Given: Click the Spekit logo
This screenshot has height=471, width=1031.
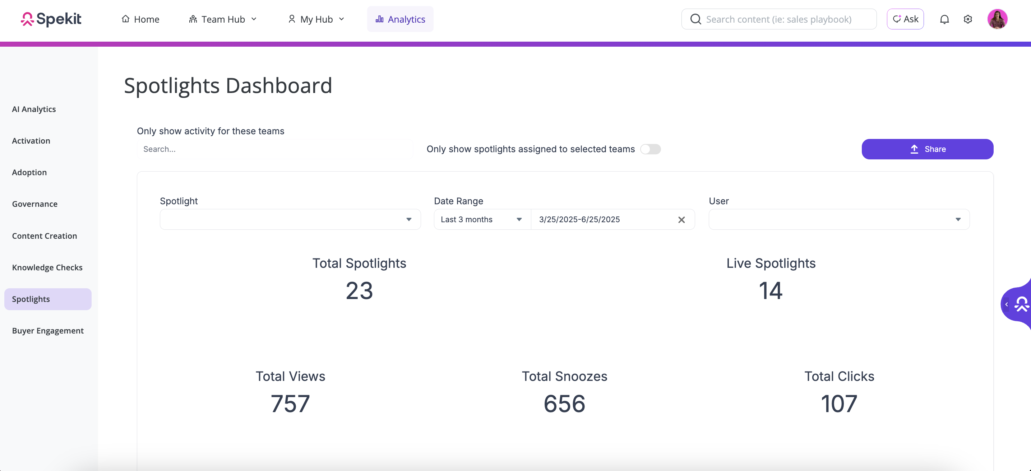Looking at the screenshot, I should [51, 19].
